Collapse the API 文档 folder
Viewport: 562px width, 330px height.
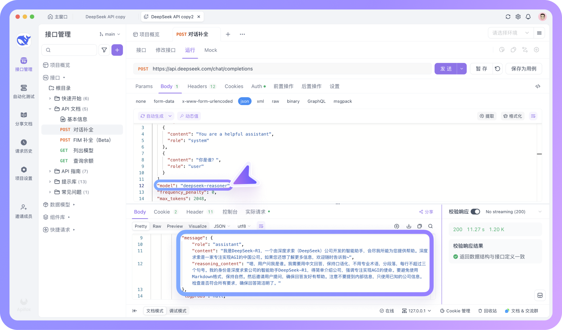pyautogui.click(x=50, y=109)
